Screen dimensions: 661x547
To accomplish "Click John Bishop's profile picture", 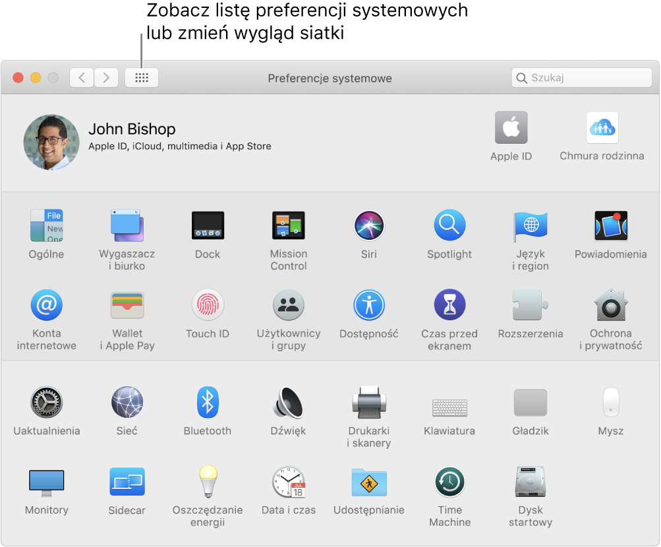I will [51, 142].
